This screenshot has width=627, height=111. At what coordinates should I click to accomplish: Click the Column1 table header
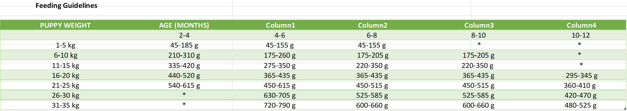[x=280, y=25]
